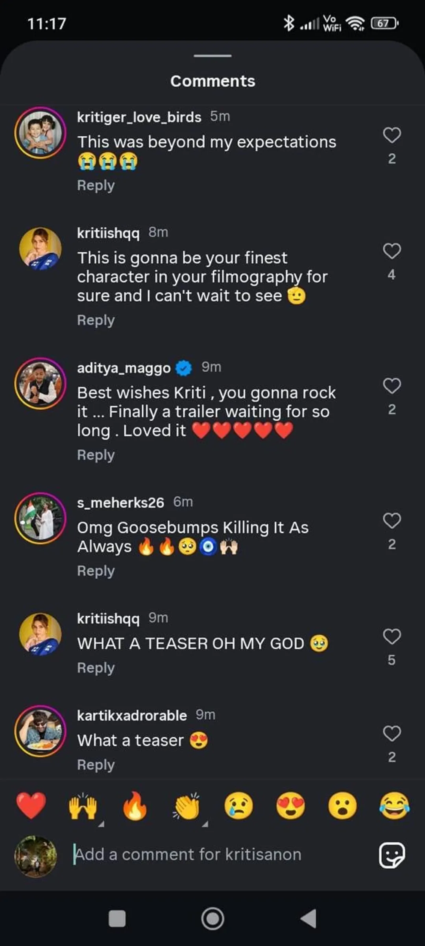
Task: Insert heart-eyes quick emoji
Action: (x=290, y=806)
